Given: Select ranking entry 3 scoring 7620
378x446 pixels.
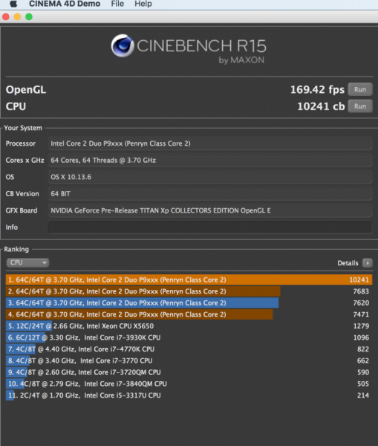Looking at the screenshot, I should (189, 303).
